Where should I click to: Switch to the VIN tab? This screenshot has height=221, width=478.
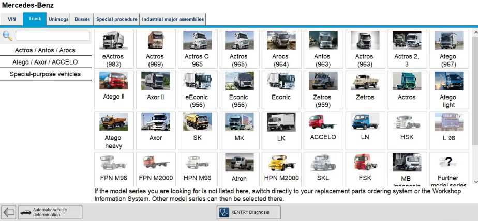11,19
